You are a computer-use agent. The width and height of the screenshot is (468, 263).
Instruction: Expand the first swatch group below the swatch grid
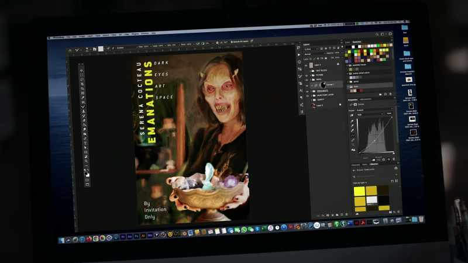tap(347, 65)
